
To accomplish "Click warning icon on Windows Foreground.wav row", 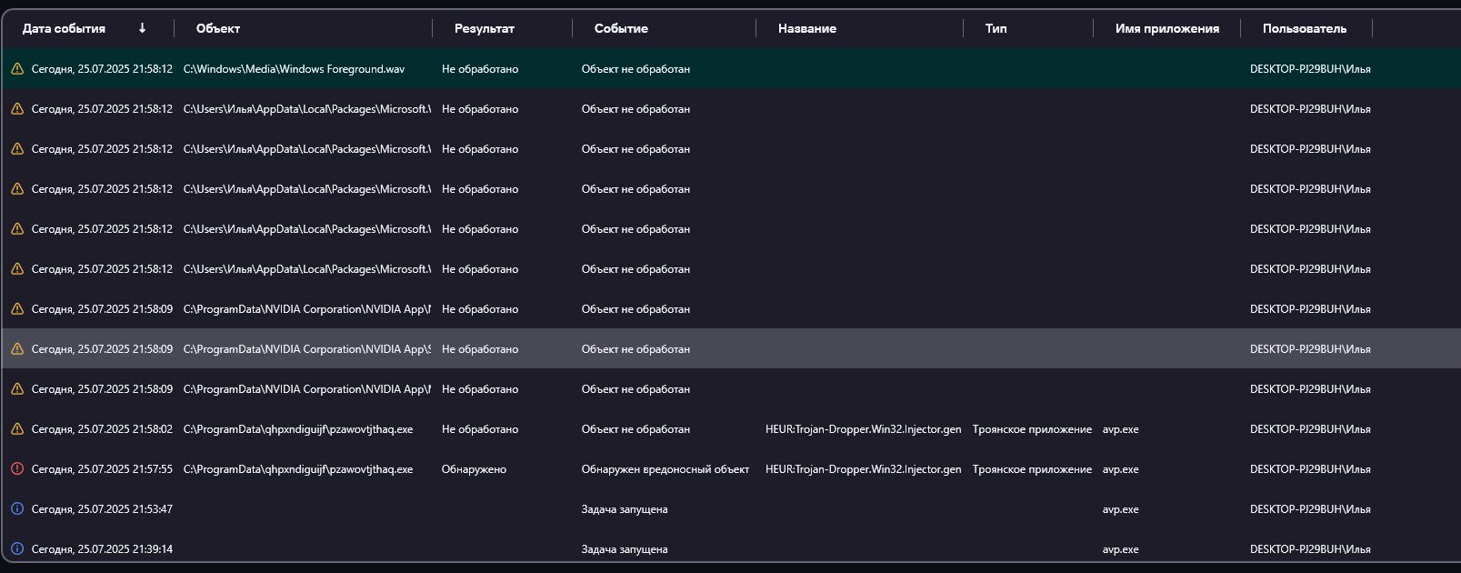I will [x=17, y=69].
